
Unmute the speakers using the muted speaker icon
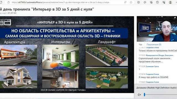pos(139,95)
